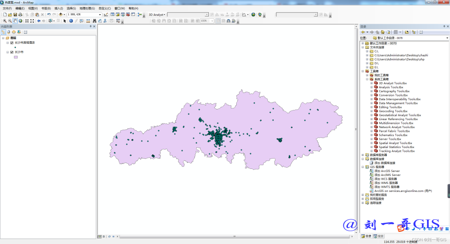The width and height of the screenshot is (450, 244).
Task: Switch to Layout View at map bottom
Action: [104, 236]
